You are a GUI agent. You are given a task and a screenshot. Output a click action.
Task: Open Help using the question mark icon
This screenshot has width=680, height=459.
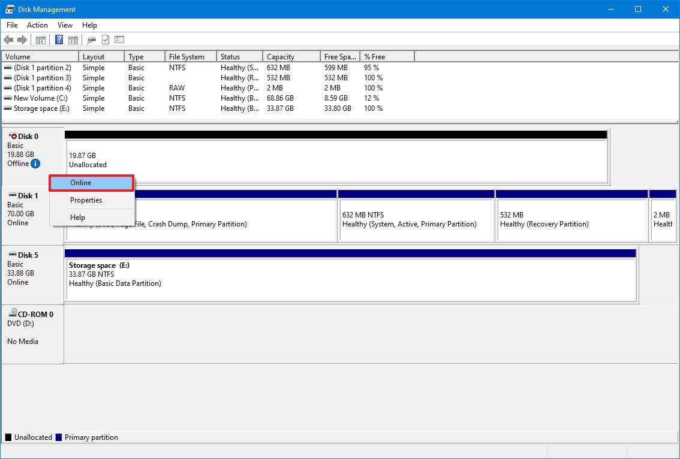click(58, 40)
